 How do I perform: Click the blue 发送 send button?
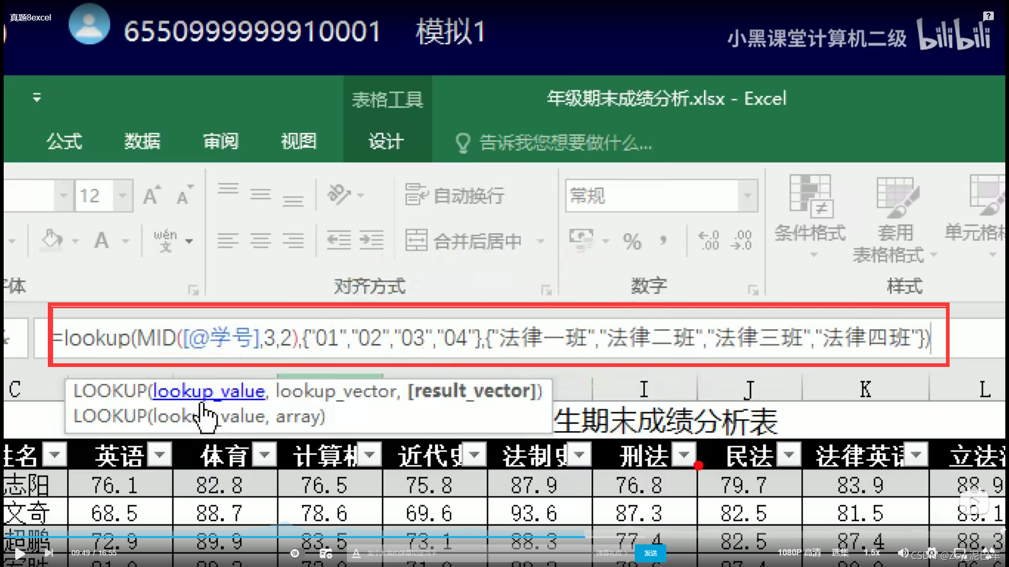651,553
